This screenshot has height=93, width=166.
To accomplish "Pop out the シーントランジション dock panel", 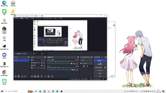I will point(92,57).
